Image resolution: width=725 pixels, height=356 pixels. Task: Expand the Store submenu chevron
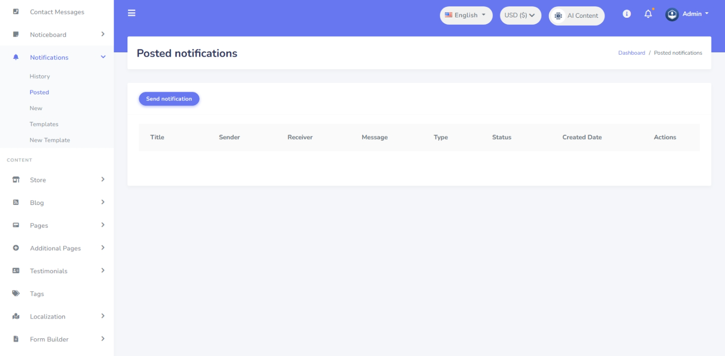[x=103, y=179]
